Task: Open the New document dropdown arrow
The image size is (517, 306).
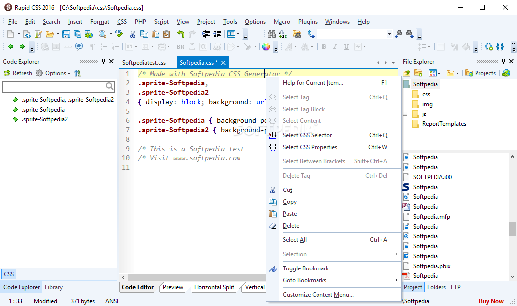Action: (x=19, y=34)
